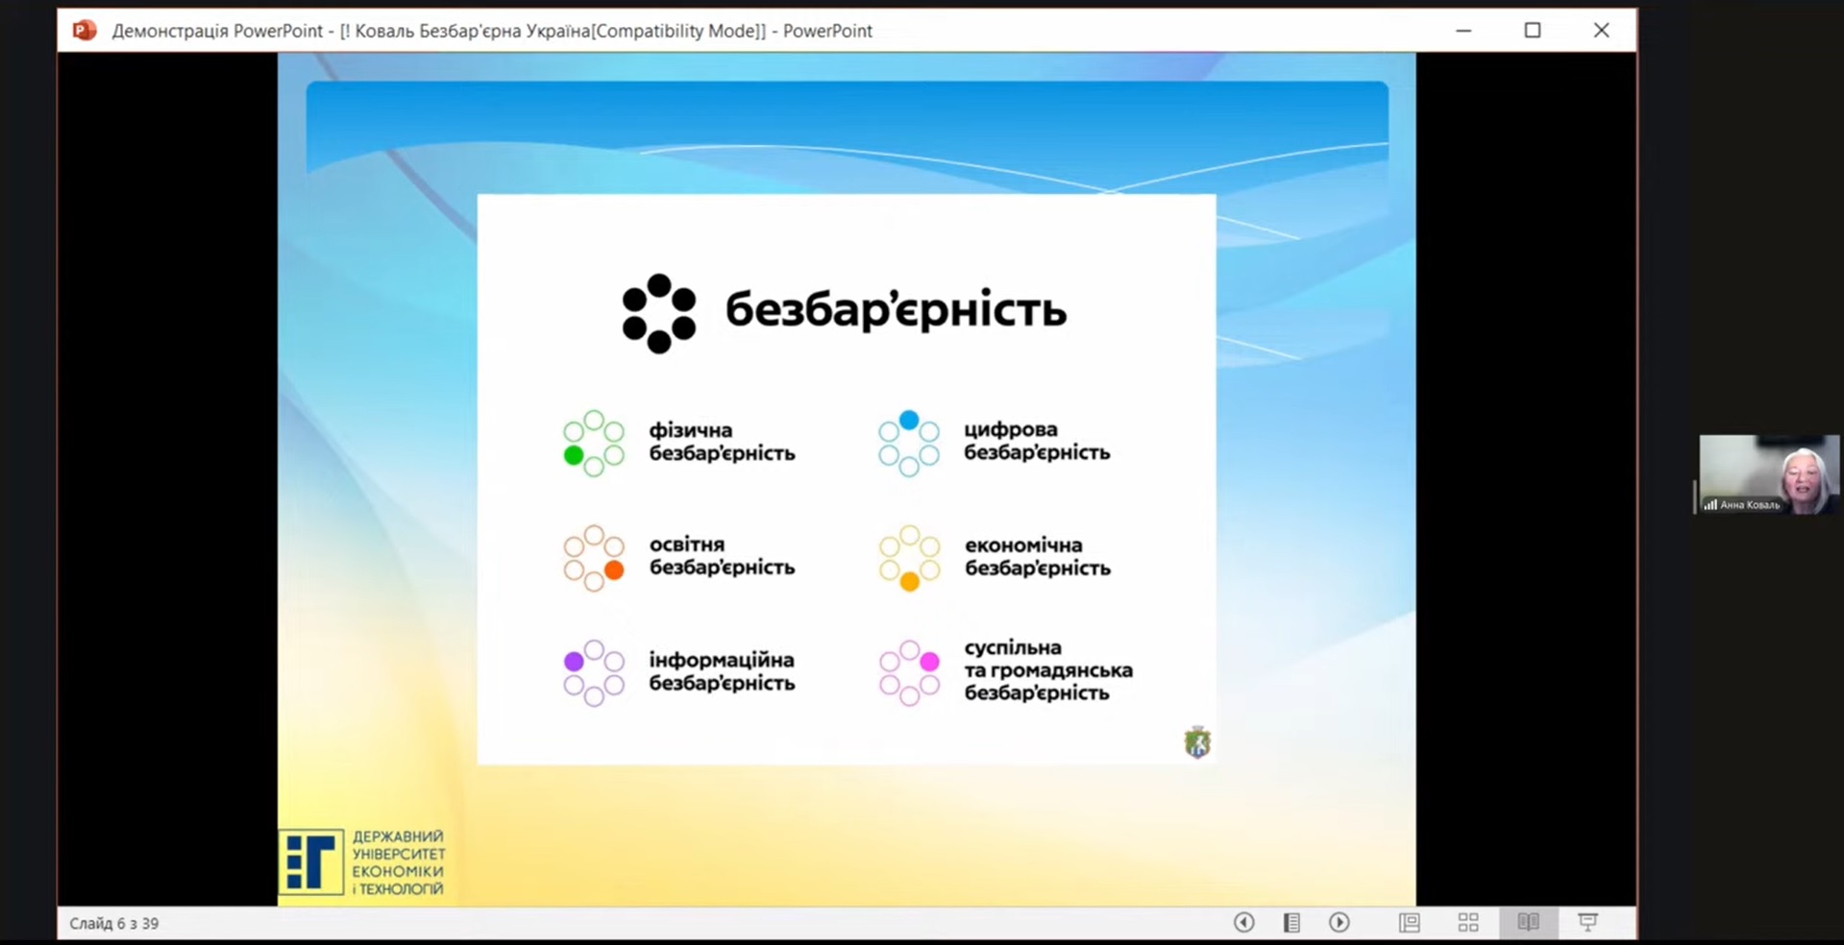Go to the previous slide using the left arrow
The width and height of the screenshot is (1844, 945).
[1243, 922]
